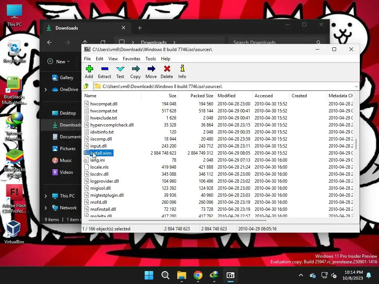This screenshot has width=379, height=284.
Task: Open the Edit menu
Action: [99, 59]
